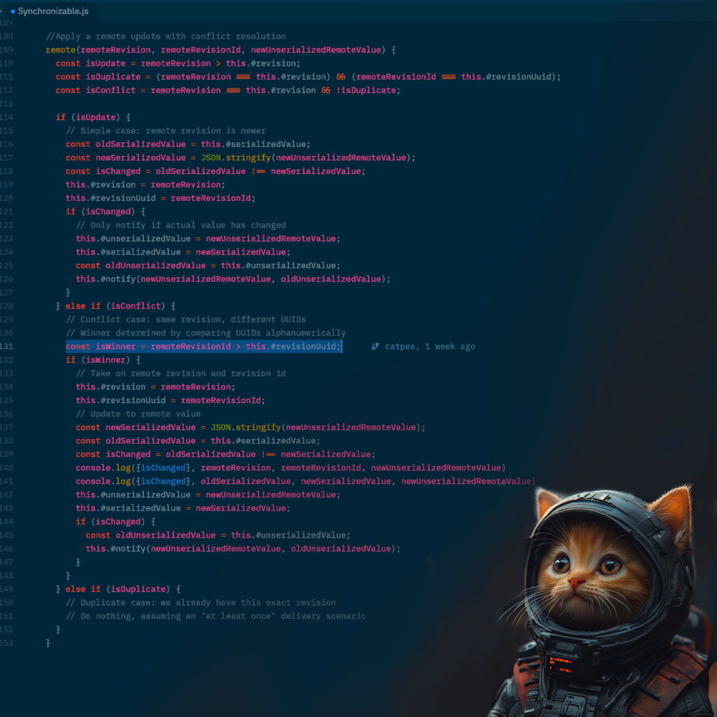Click the this.#notify call on line 126
This screenshot has height=717, width=717.
point(106,279)
